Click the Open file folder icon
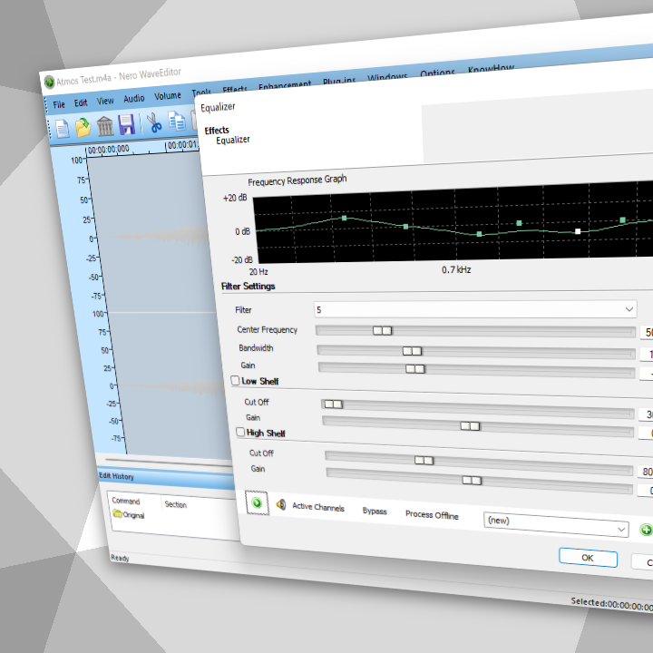653x653 pixels. pos(83,127)
